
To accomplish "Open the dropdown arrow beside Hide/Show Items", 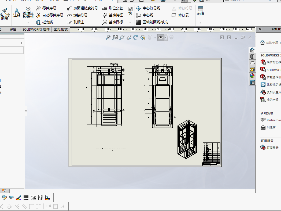I will 166,37.
